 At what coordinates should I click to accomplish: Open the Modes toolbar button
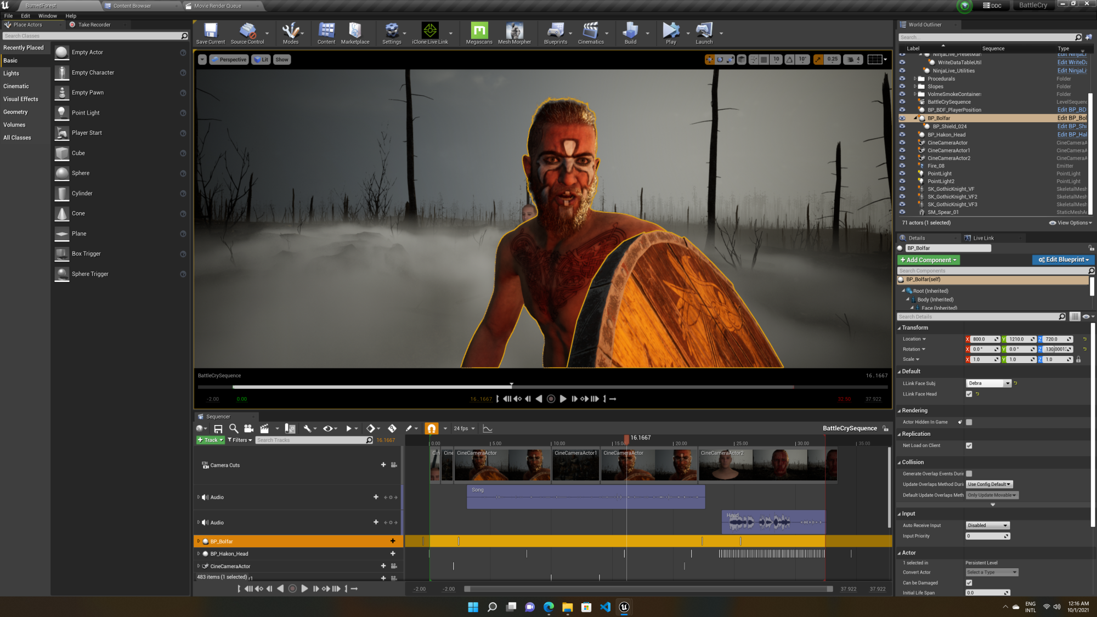[x=291, y=33]
